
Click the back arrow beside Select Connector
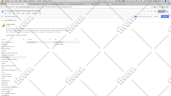coord(2,21)
